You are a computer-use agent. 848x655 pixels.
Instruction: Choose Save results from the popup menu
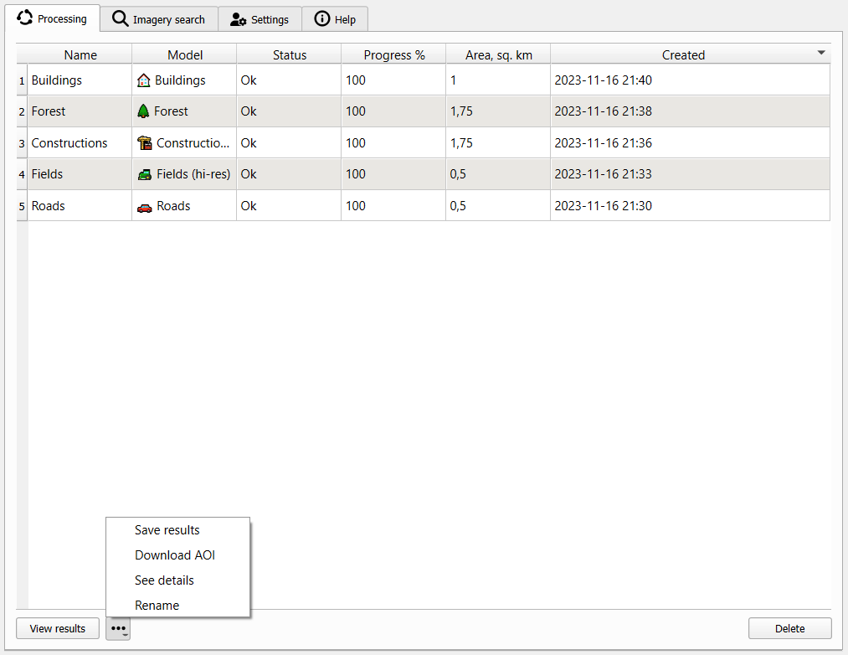point(167,530)
